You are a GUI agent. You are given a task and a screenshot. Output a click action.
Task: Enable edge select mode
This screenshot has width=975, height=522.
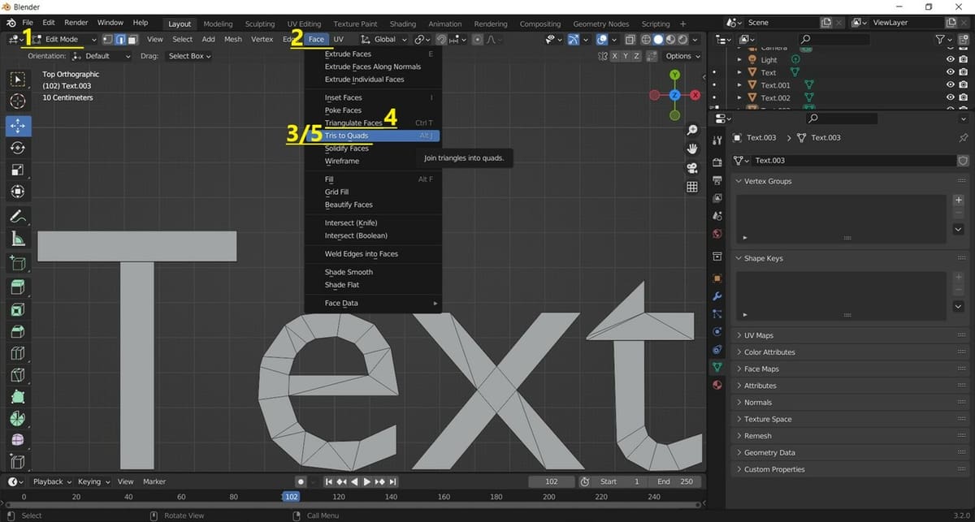[119, 39]
